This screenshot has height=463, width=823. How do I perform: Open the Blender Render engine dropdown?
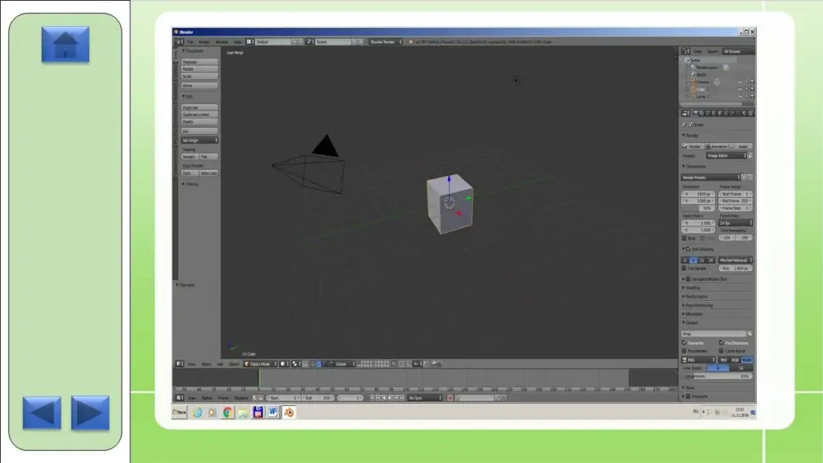(x=386, y=42)
